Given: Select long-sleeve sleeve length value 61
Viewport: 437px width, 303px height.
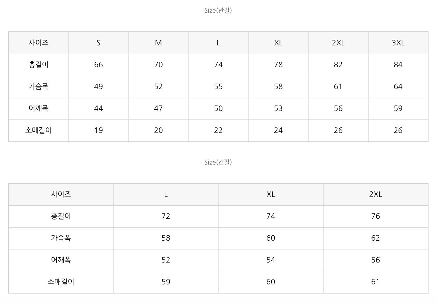Looking at the screenshot, I should pyautogui.click(x=375, y=282).
